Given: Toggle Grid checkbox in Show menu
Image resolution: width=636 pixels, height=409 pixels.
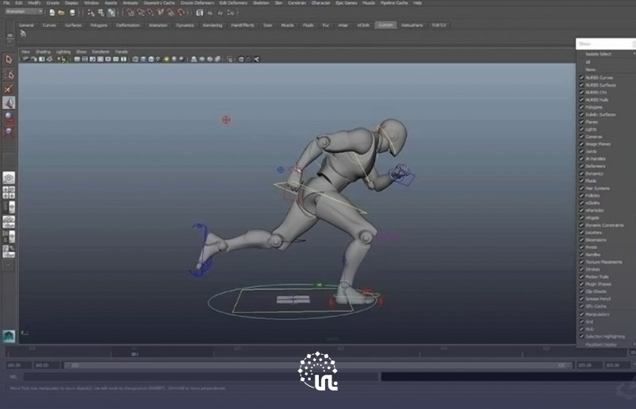Looking at the screenshot, I should (x=581, y=321).
